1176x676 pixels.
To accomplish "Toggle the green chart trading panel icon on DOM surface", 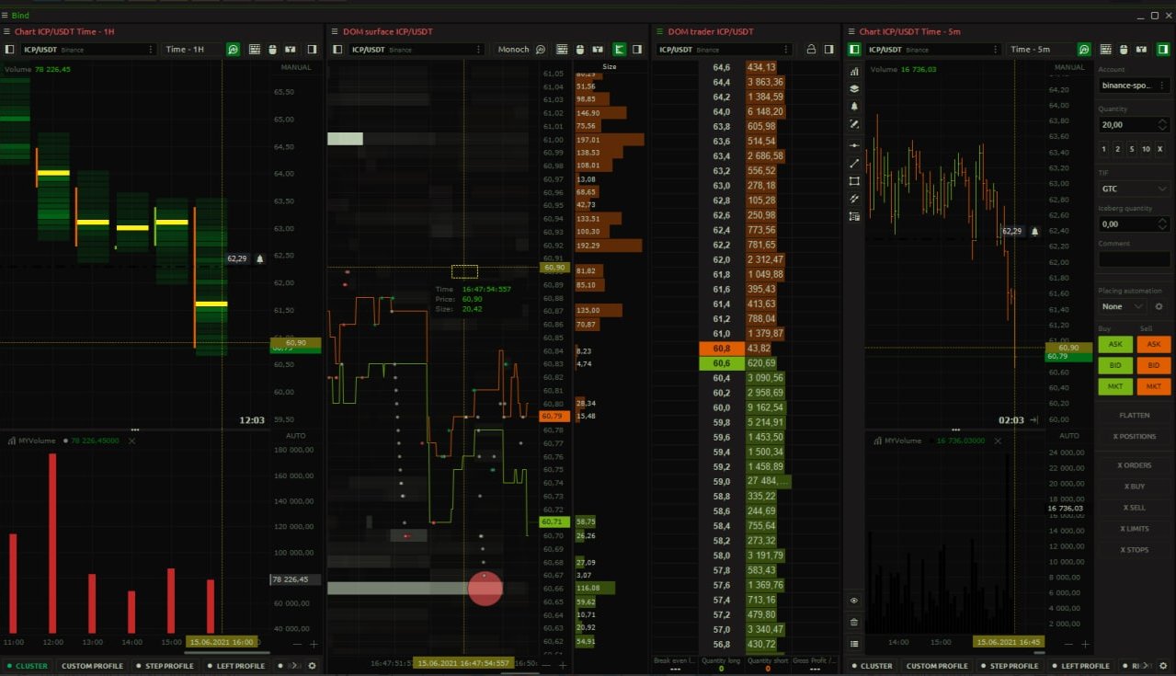I will [x=619, y=49].
